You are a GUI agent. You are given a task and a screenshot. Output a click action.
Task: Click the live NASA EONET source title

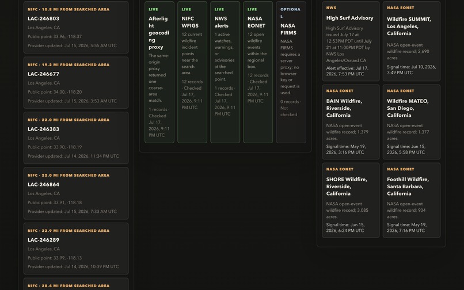[x=256, y=22]
